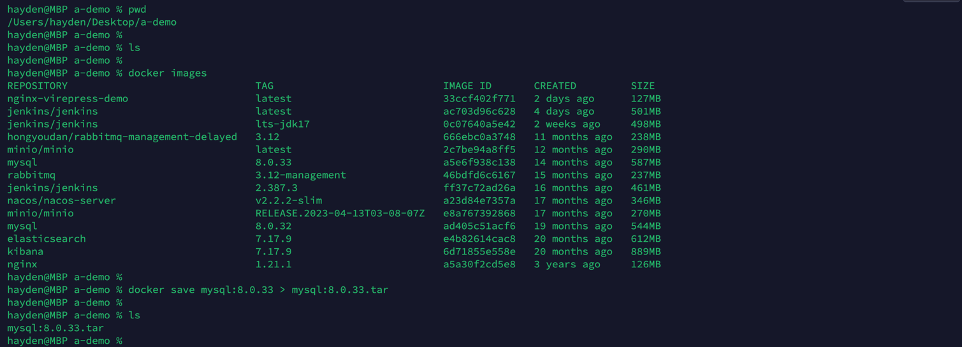Click the IMAGE ID column header
Viewport: 962px width, 347px height.
[x=467, y=85]
